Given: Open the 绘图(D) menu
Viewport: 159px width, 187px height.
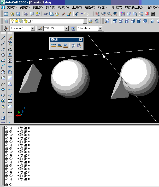Looking at the screenshot, I should pos(90,7).
